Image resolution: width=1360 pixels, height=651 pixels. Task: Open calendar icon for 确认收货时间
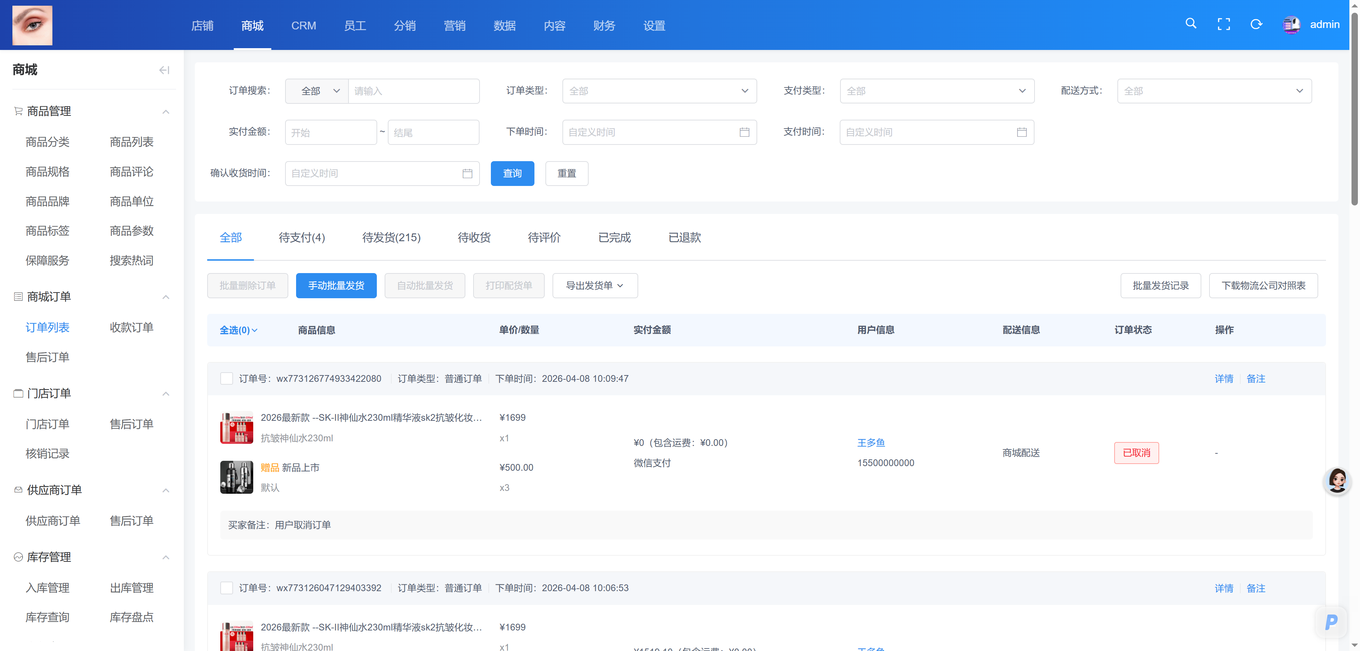[x=467, y=173]
